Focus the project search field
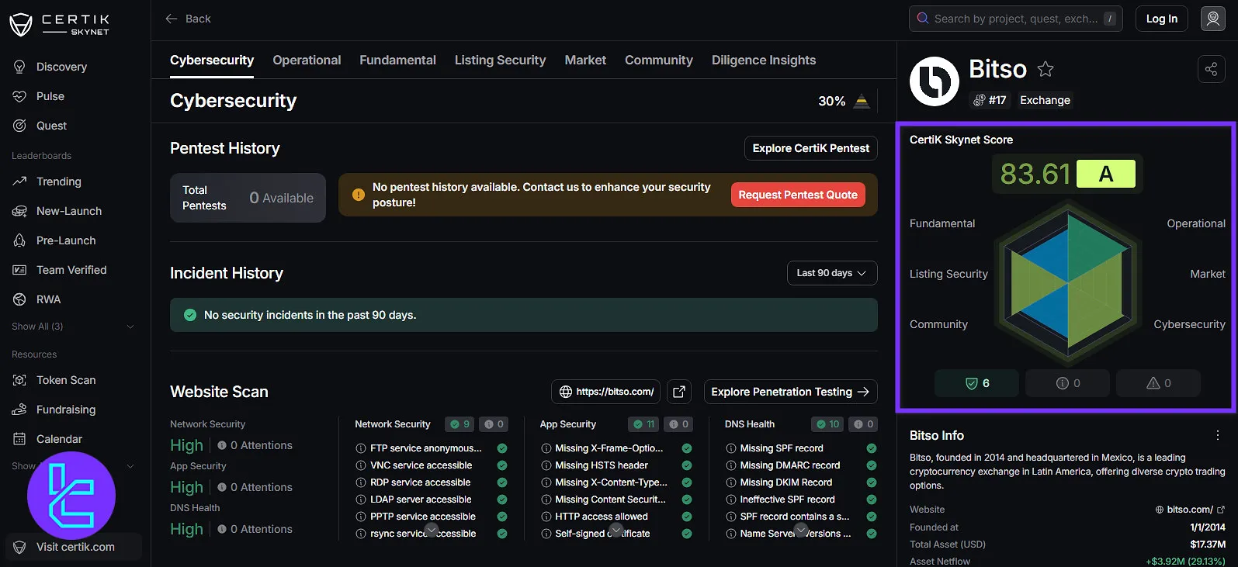Image resolution: width=1238 pixels, height=567 pixels. point(1016,19)
